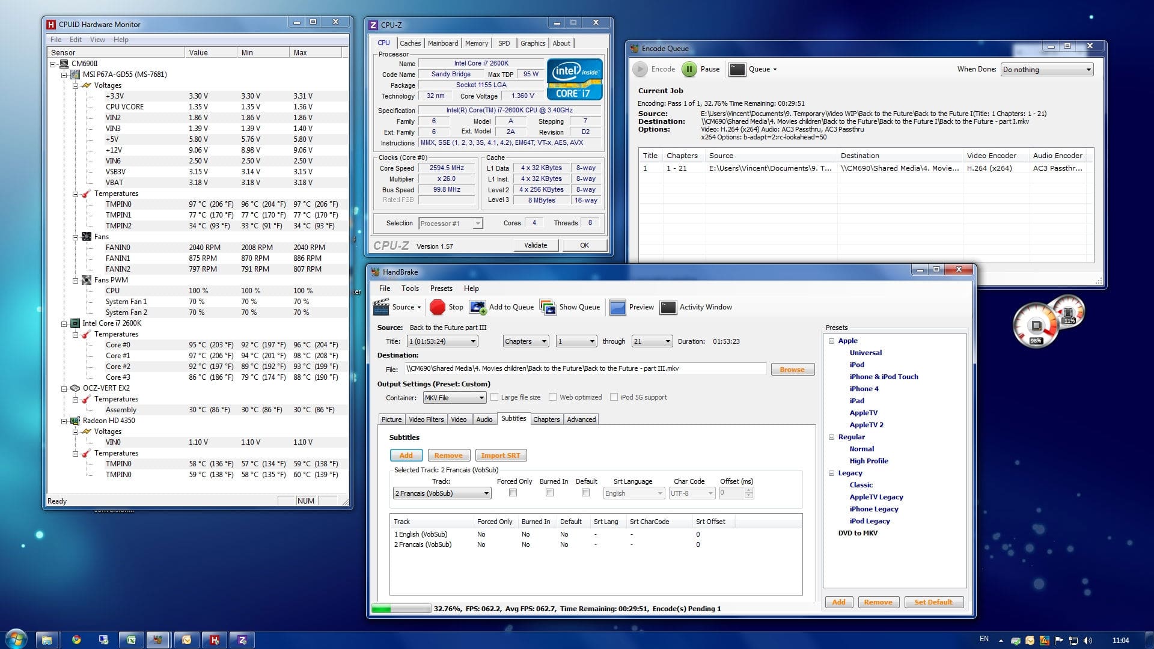Click the Source clapperboard icon in HandBrake
The width and height of the screenshot is (1154, 649).
(381, 307)
